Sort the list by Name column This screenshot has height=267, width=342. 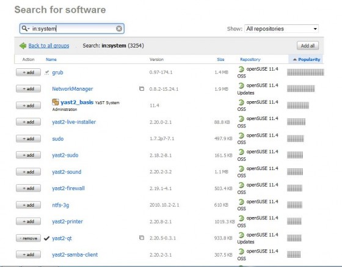(x=51, y=60)
